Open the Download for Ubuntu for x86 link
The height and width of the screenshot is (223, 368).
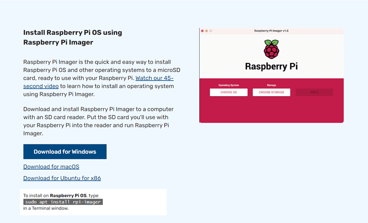[x=62, y=178]
